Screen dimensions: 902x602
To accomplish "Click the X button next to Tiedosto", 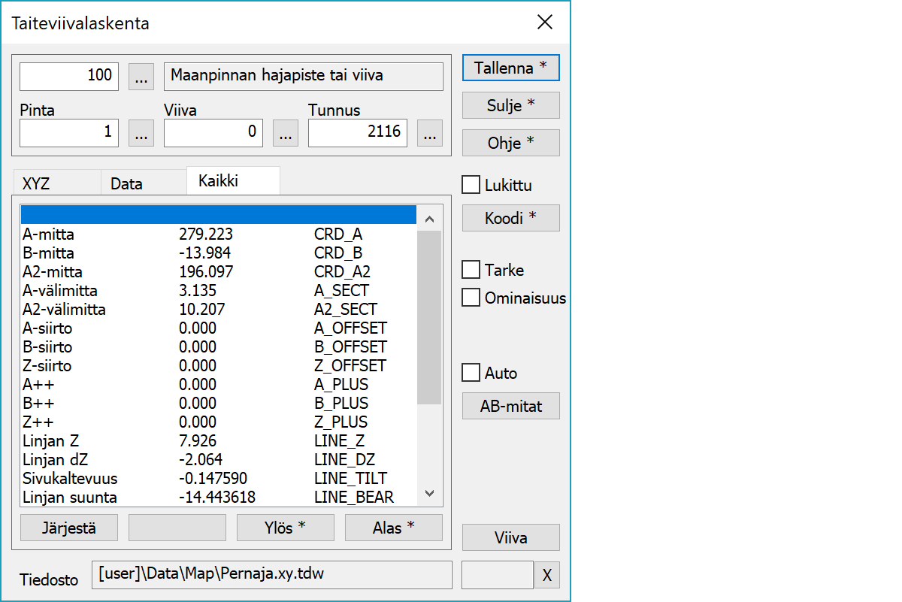I will pos(547,576).
